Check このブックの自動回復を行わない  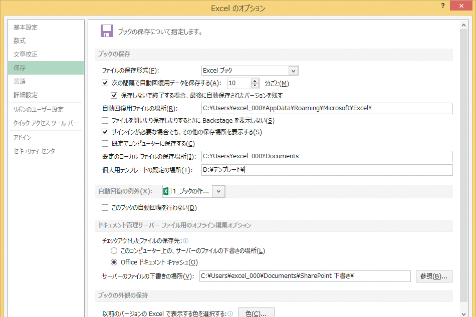click(105, 207)
